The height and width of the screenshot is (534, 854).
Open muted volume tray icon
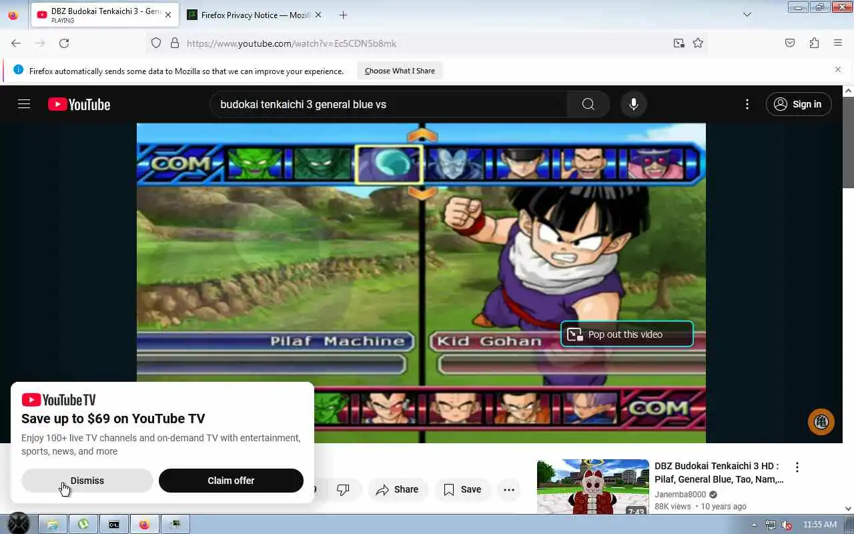(787, 525)
